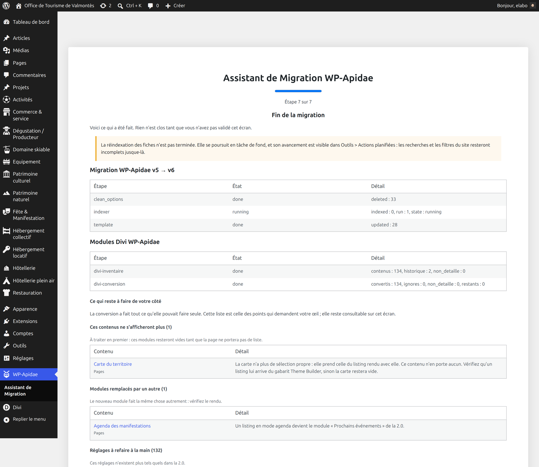Click the Comptes user icon

[6, 334]
